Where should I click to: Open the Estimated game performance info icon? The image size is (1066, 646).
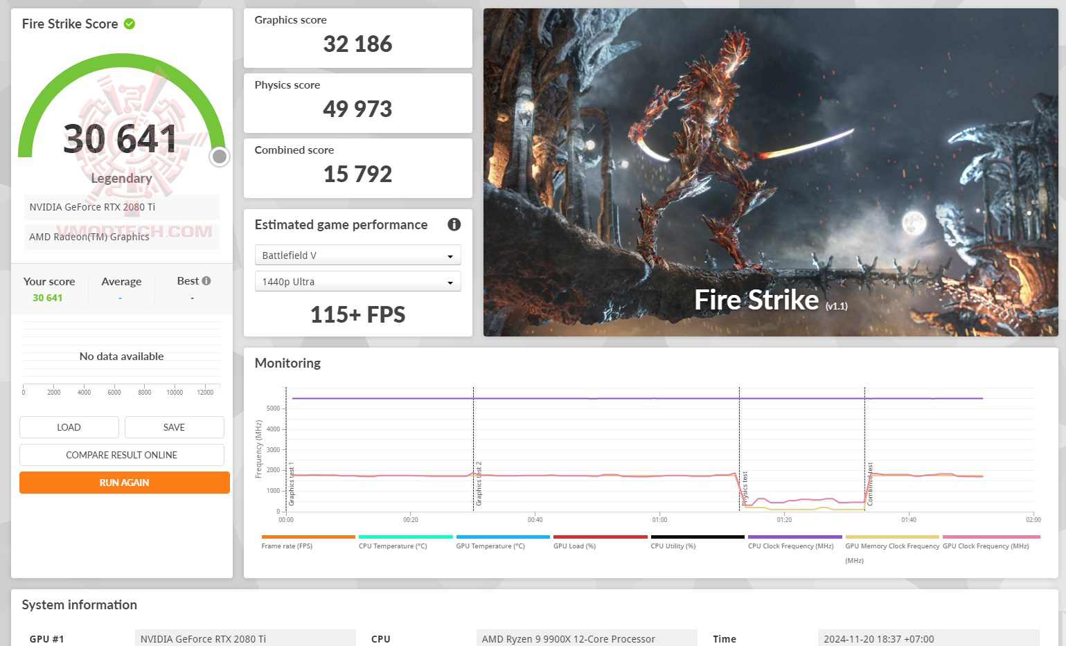(454, 224)
